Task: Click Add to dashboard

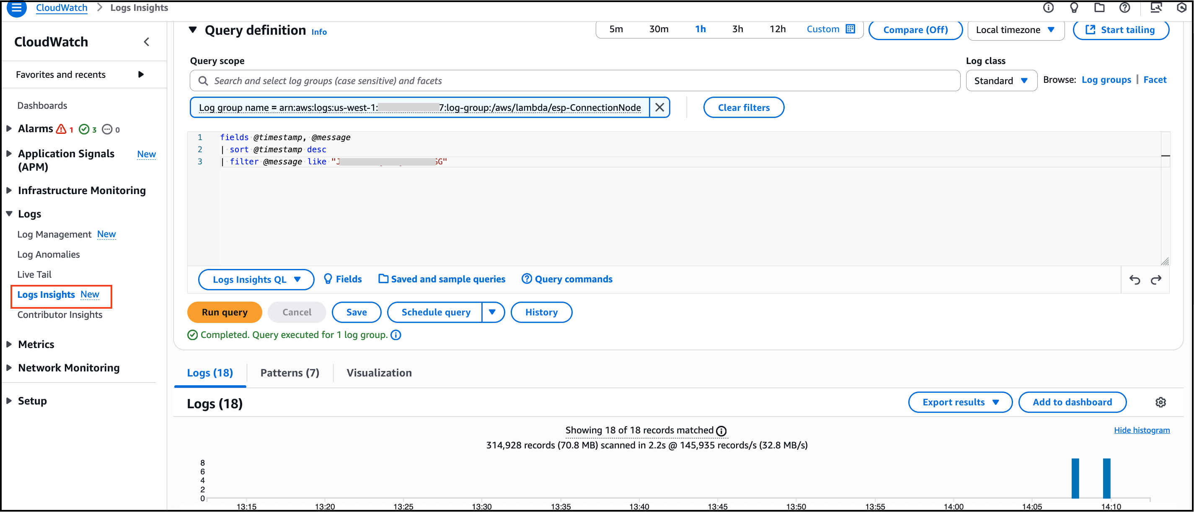Action: (1072, 402)
